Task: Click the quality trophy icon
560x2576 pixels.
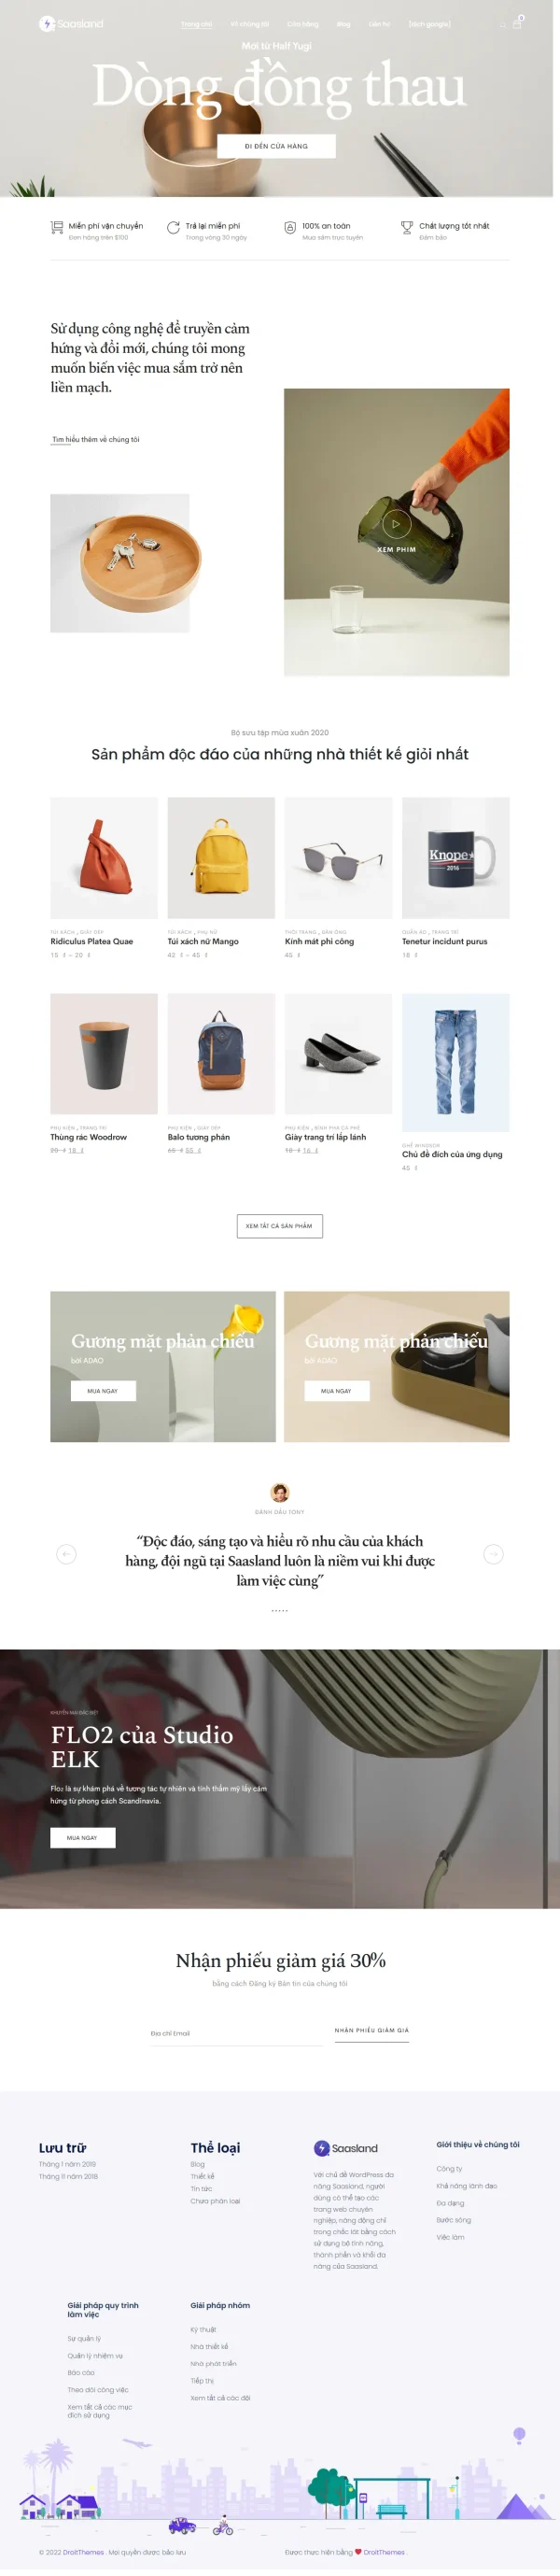Action: click(x=407, y=227)
